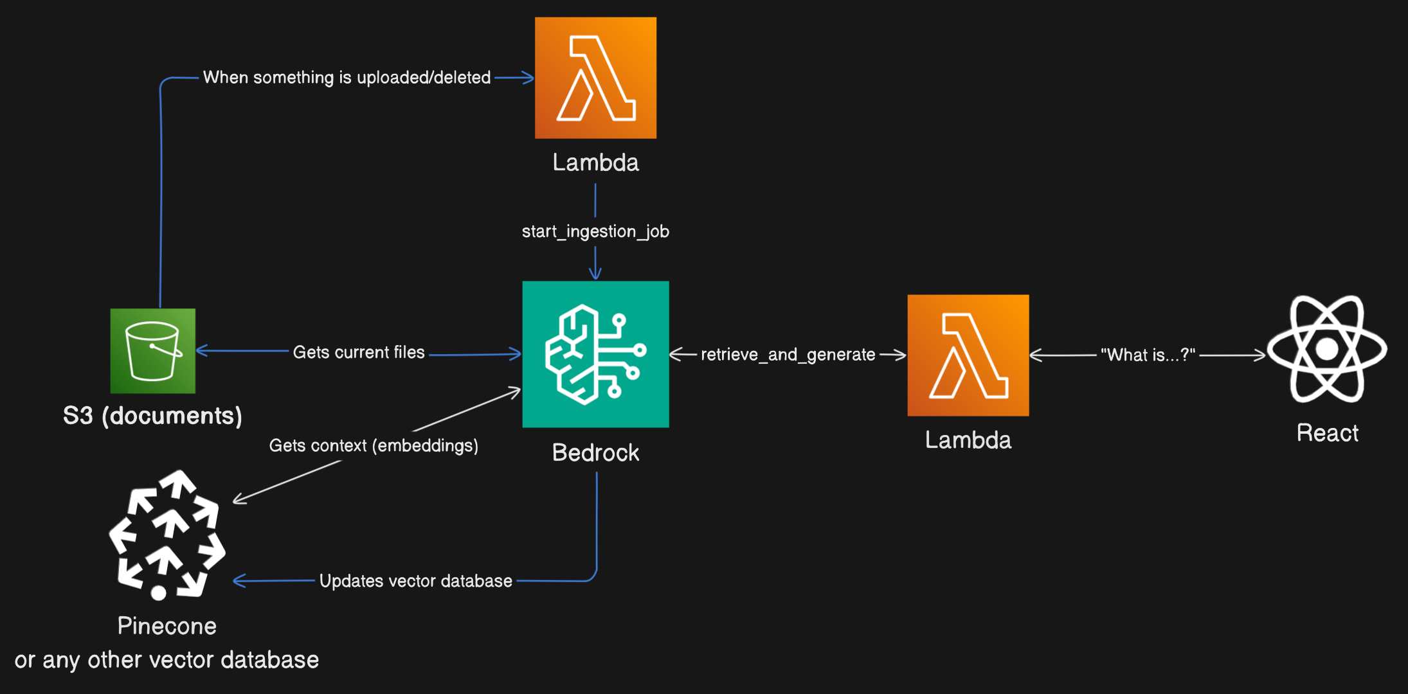Select 'When something is uploaded/deleted' label
The width and height of the screenshot is (1408, 694).
(x=347, y=78)
